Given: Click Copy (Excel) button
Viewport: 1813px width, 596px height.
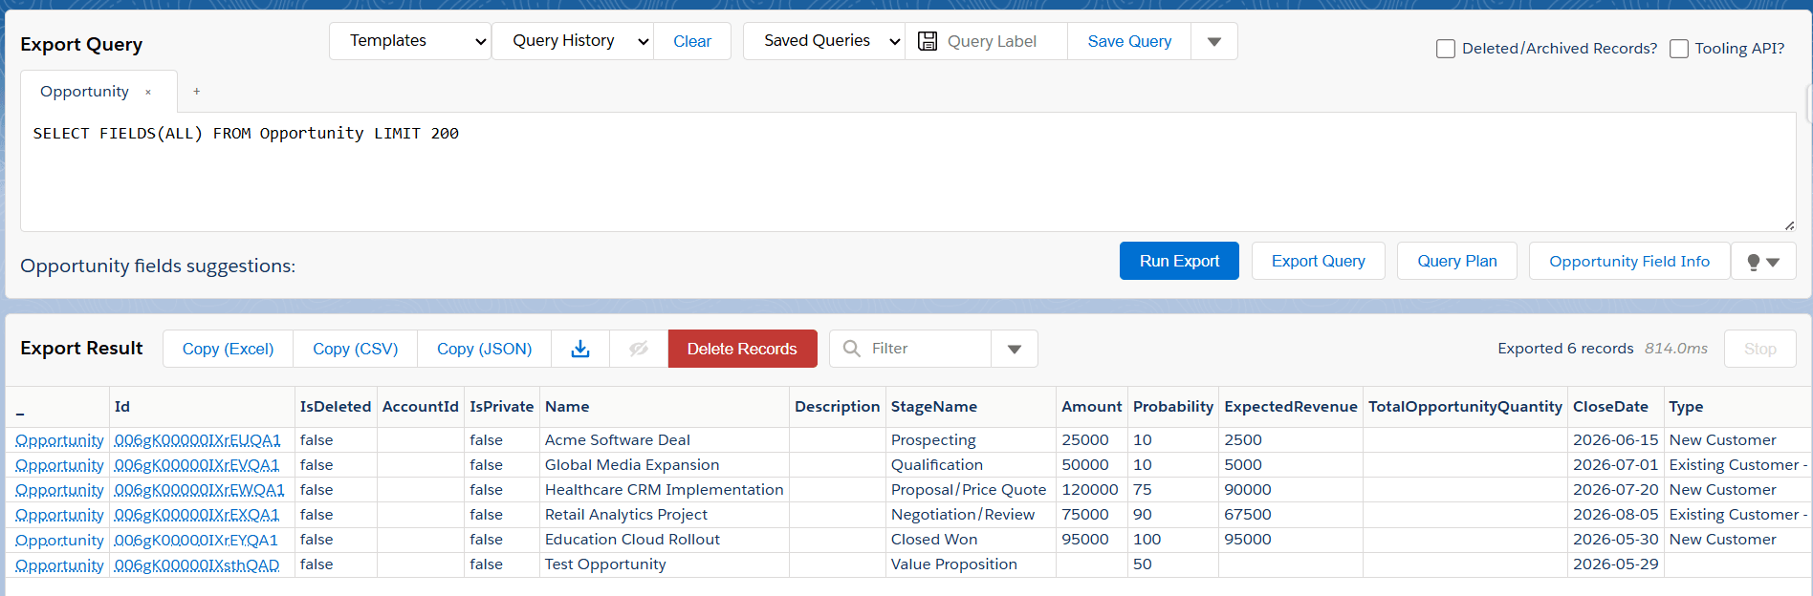Looking at the screenshot, I should coord(228,349).
